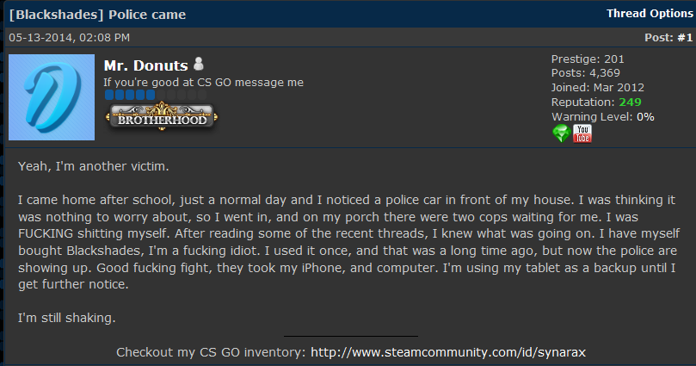The height and width of the screenshot is (366, 696).
Task: Click the green reputation score 249
Action: [x=630, y=102]
